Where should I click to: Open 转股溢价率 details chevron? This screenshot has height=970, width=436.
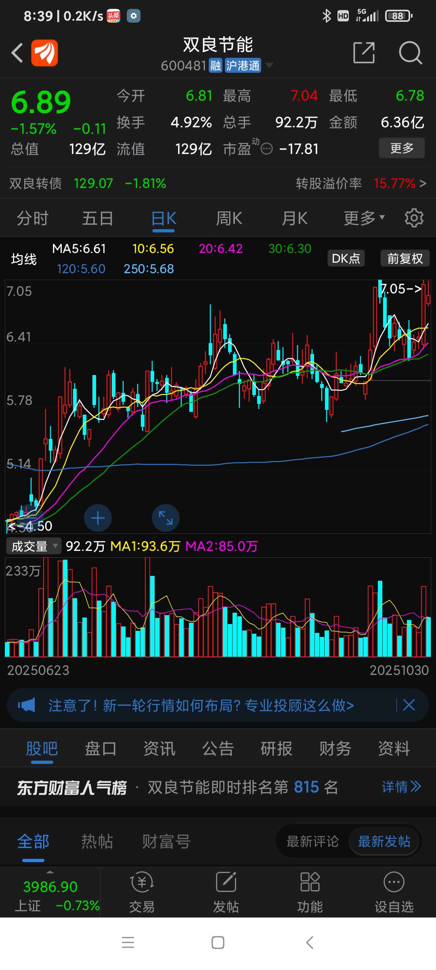(423, 183)
